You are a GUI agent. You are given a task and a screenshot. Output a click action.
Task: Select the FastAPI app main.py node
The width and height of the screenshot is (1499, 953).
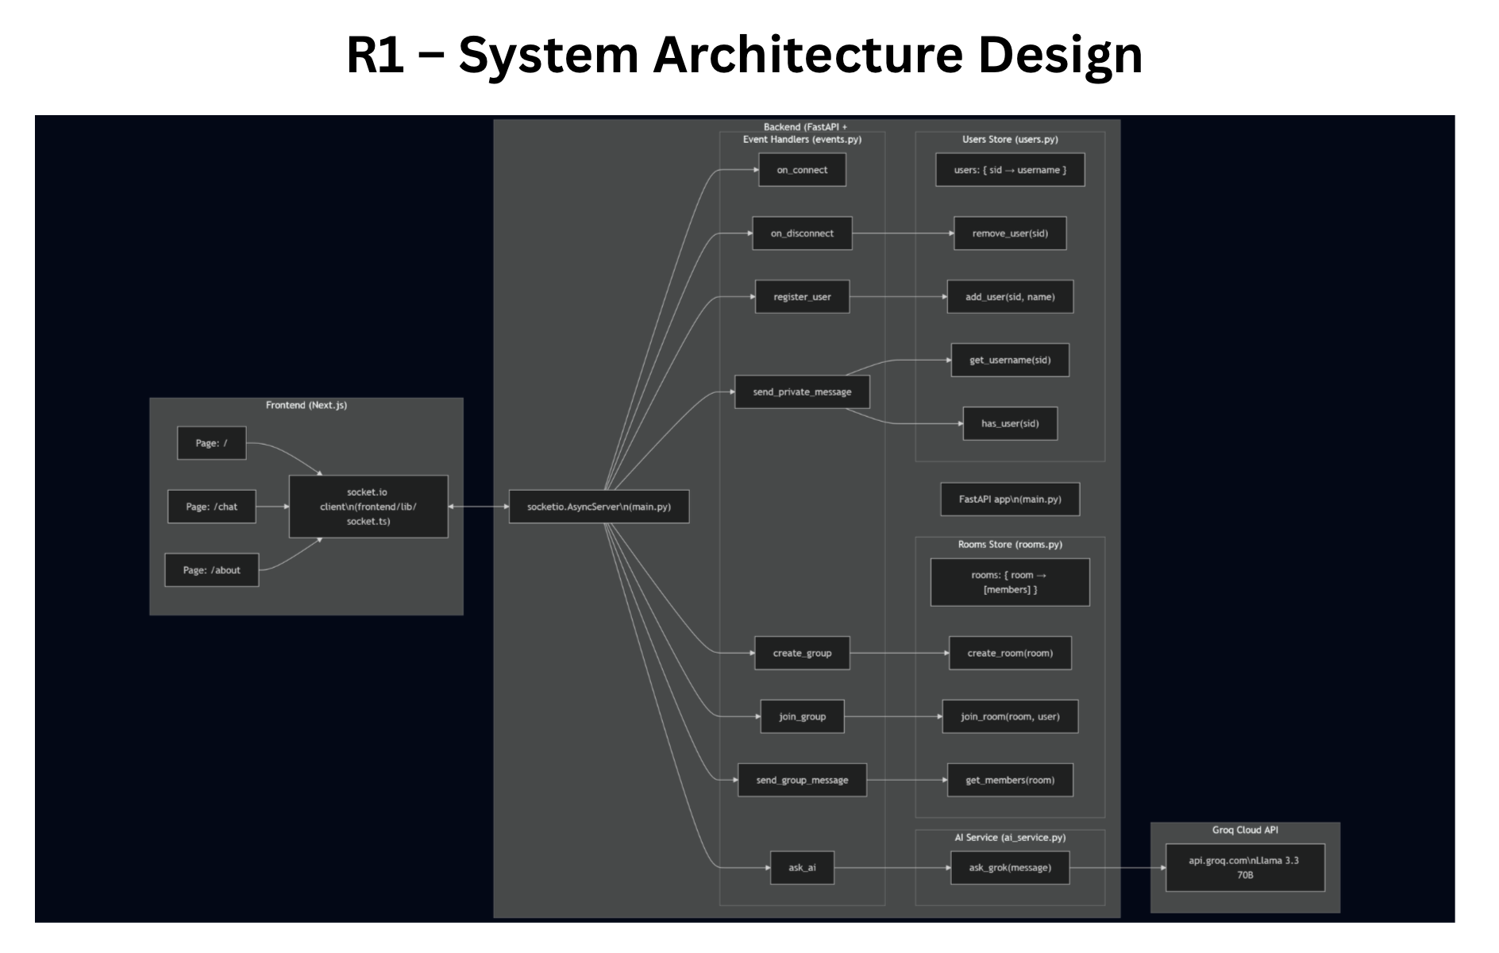point(1010,500)
